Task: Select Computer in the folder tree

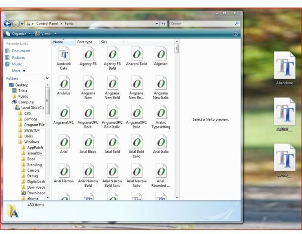Action: coord(26,102)
